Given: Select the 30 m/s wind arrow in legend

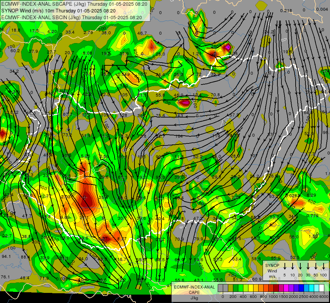Looking at the screenshot, I should pos(308,266).
